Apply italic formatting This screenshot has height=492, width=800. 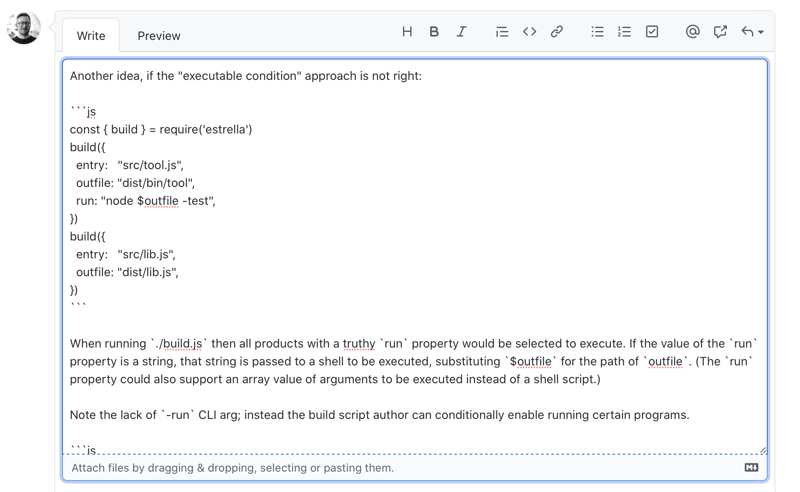click(461, 31)
